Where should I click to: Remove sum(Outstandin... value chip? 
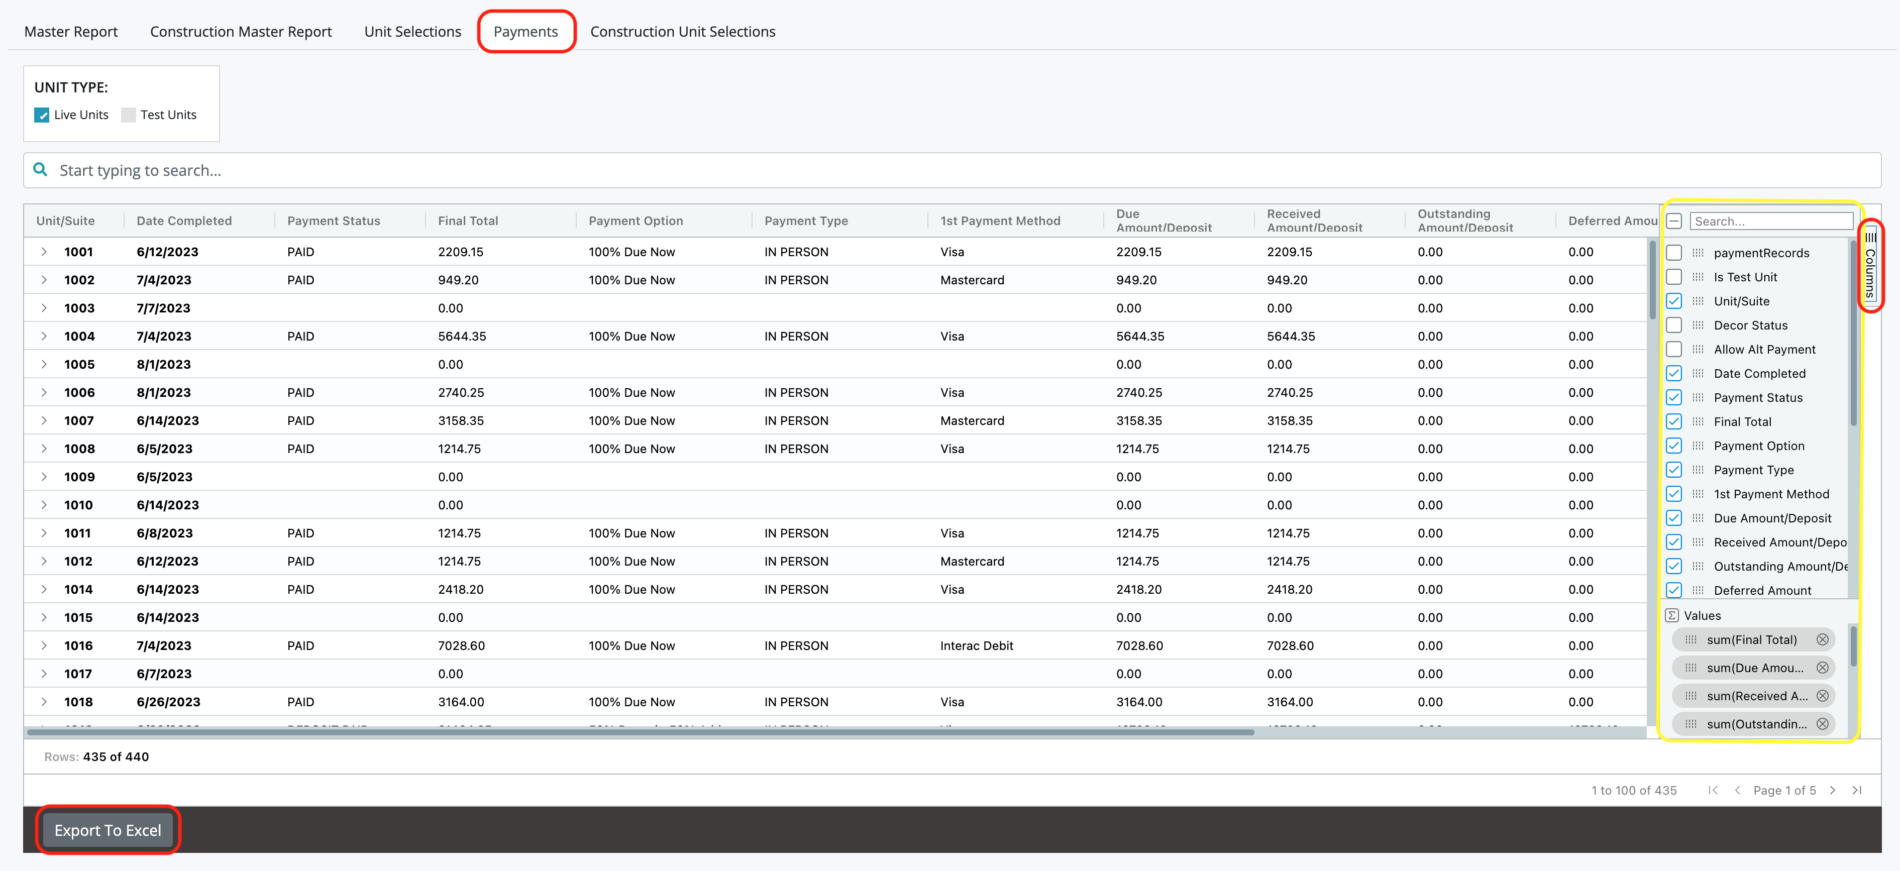point(1822,723)
